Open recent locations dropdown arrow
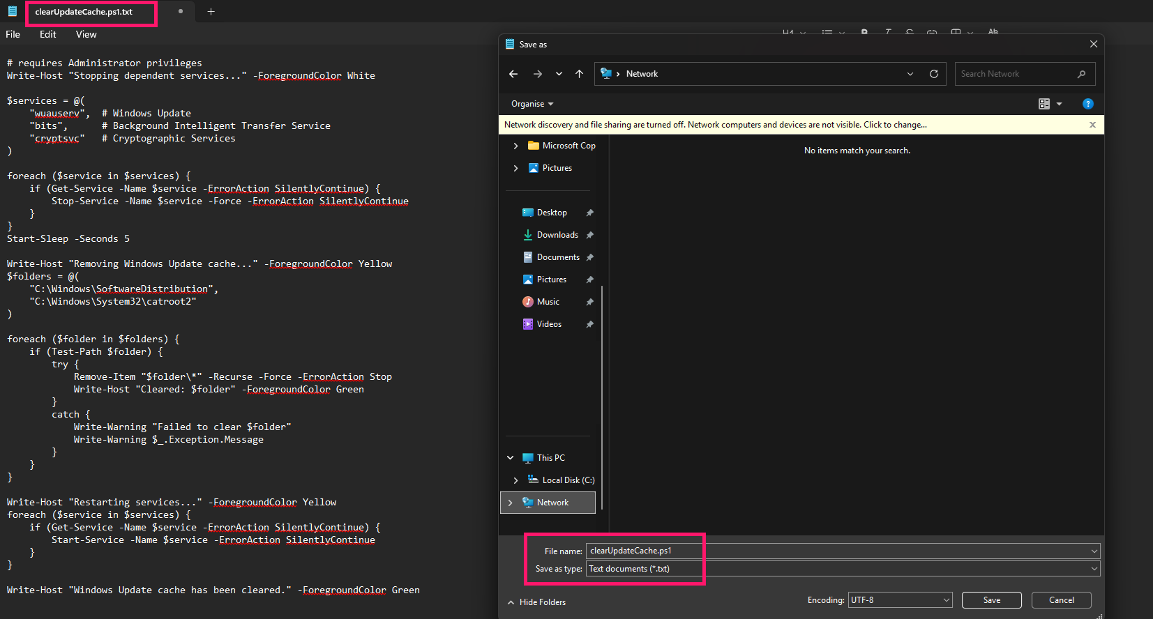The width and height of the screenshot is (1153, 619). (x=559, y=74)
